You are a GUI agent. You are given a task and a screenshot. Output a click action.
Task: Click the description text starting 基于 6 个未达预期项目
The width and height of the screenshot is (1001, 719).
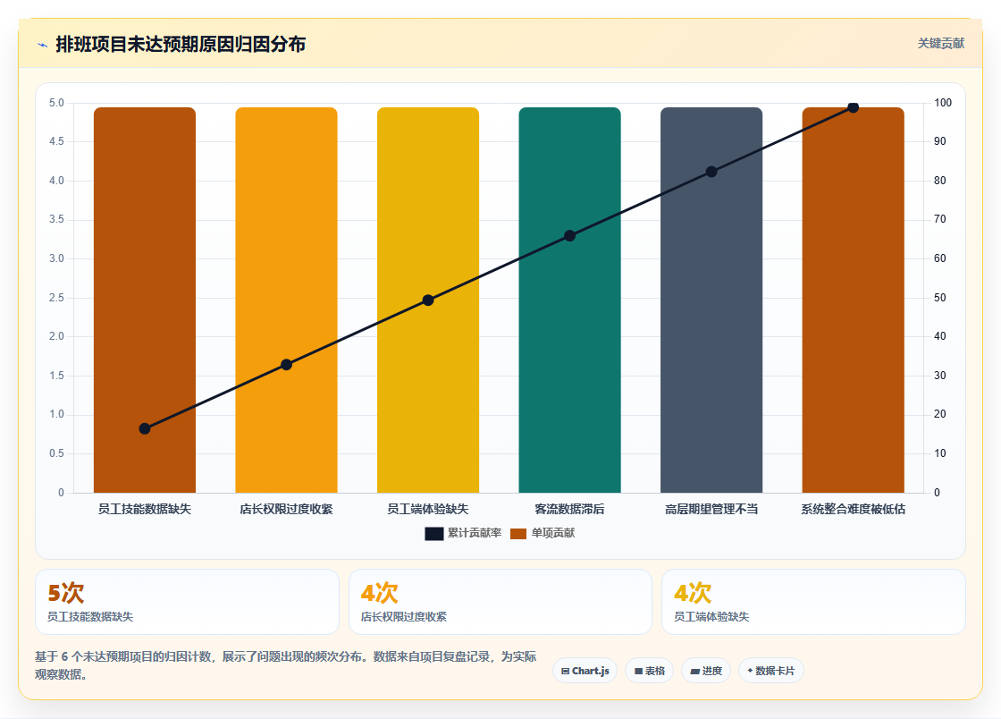coord(285,665)
